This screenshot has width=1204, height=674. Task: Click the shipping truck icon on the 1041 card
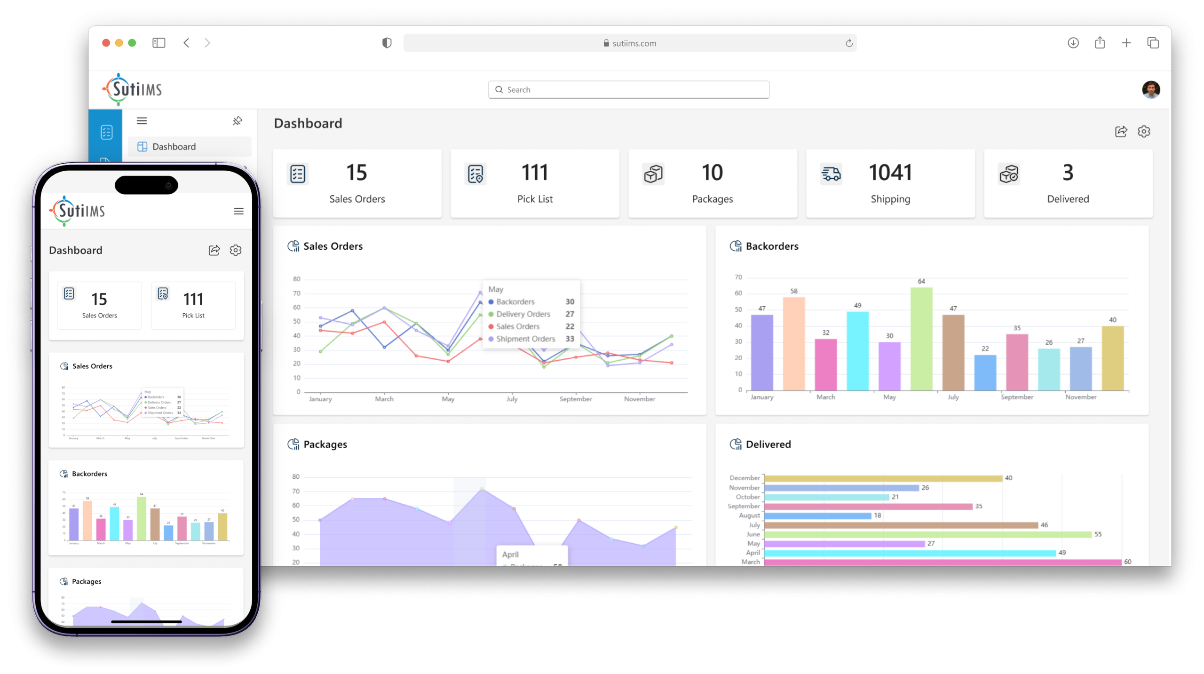[x=831, y=173]
